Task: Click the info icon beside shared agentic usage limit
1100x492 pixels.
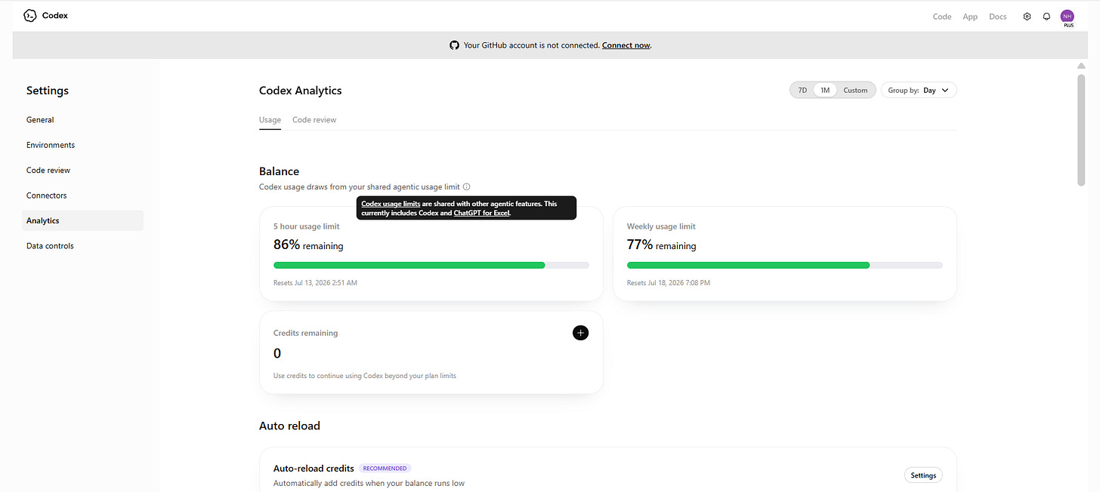Action: point(466,186)
